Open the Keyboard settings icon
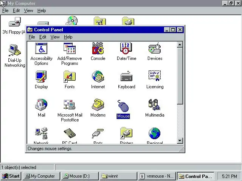 click(x=126, y=77)
